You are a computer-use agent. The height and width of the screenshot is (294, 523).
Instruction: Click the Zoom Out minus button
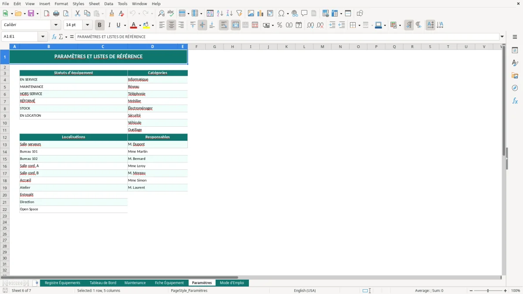(471, 291)
